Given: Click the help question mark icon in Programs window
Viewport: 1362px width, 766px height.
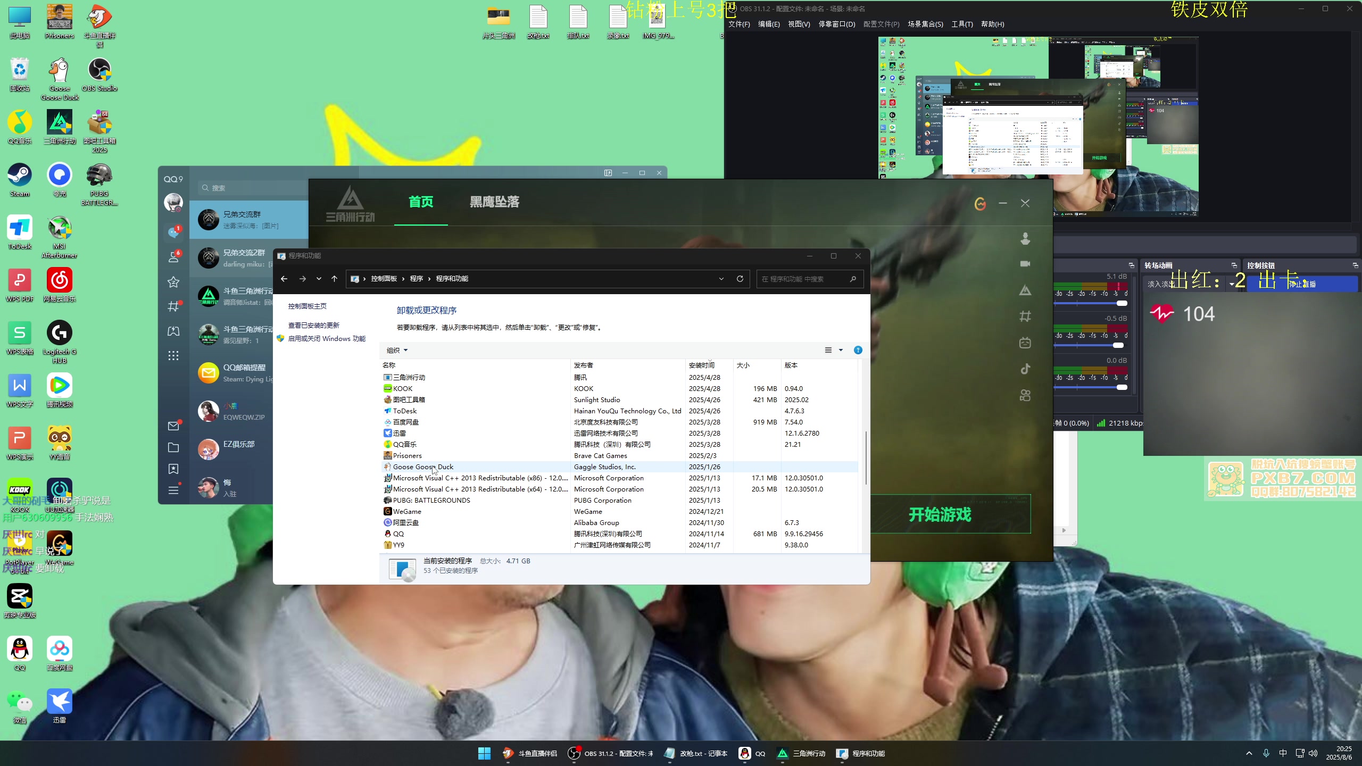Looking at the screenshot, I should pyautogui.click(x=858, y=350).
